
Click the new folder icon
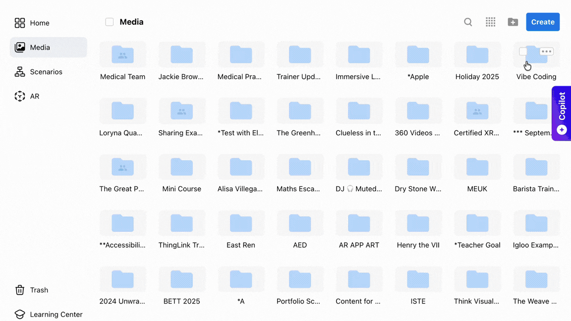click(x=513, y=22)
